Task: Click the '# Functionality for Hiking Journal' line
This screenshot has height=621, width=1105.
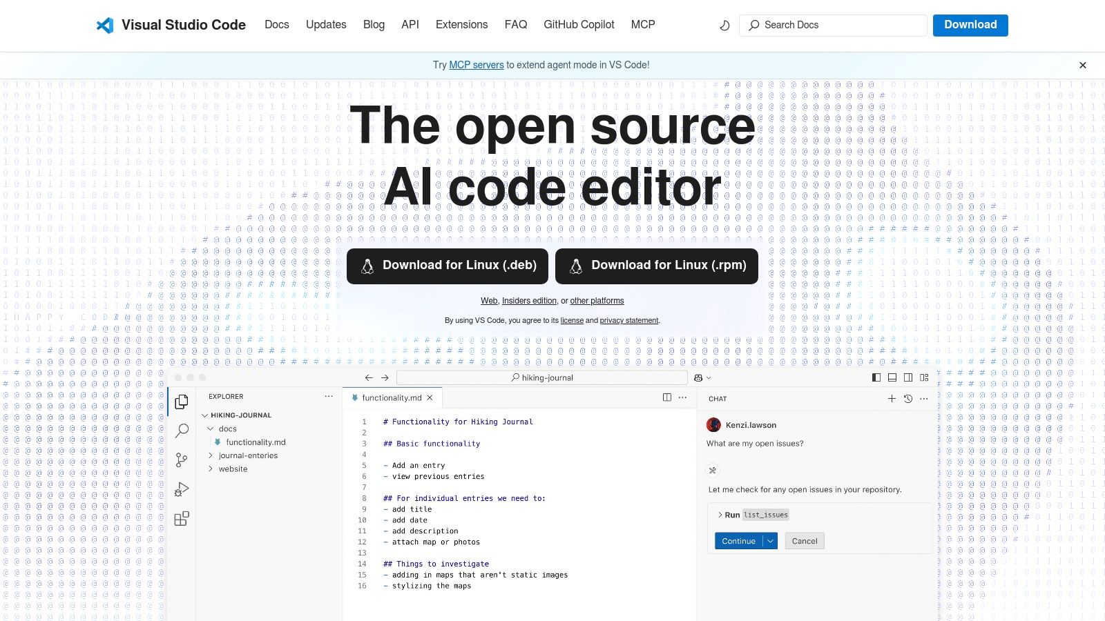Action: (x=458, y=422)
